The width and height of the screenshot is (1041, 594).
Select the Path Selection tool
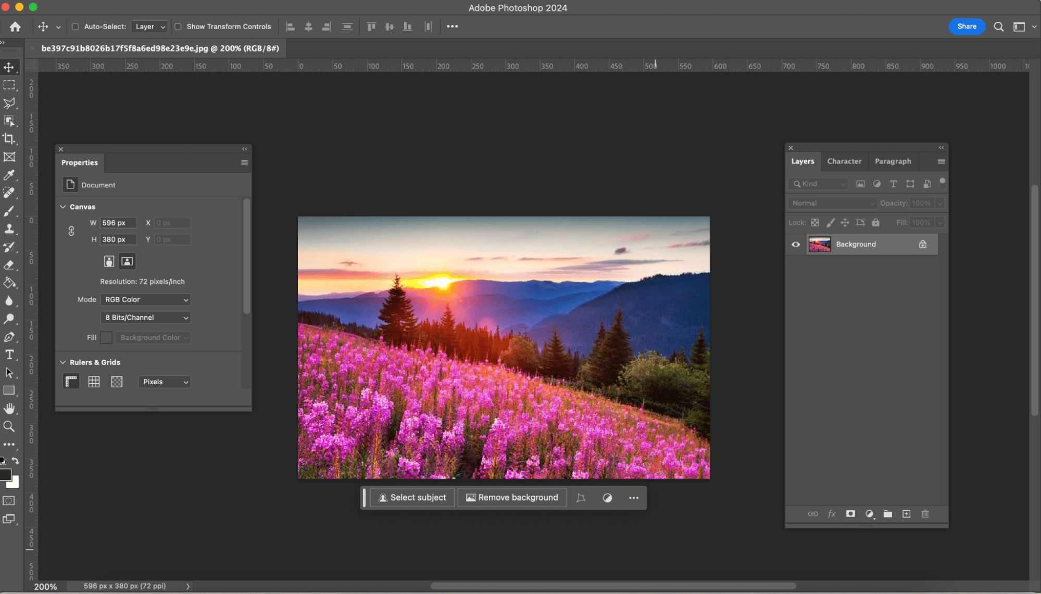[9, 373]
